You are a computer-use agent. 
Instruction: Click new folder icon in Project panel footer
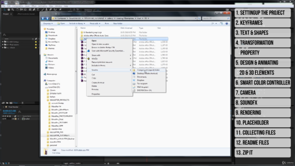click(7, 103)
